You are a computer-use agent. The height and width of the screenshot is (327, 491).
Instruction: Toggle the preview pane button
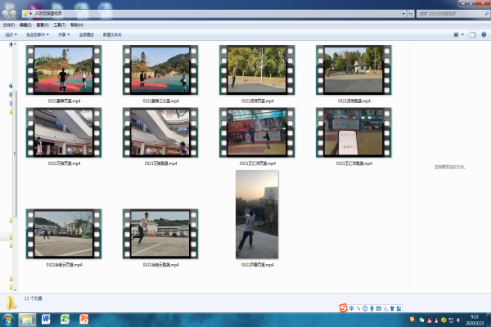coord(473,34)
